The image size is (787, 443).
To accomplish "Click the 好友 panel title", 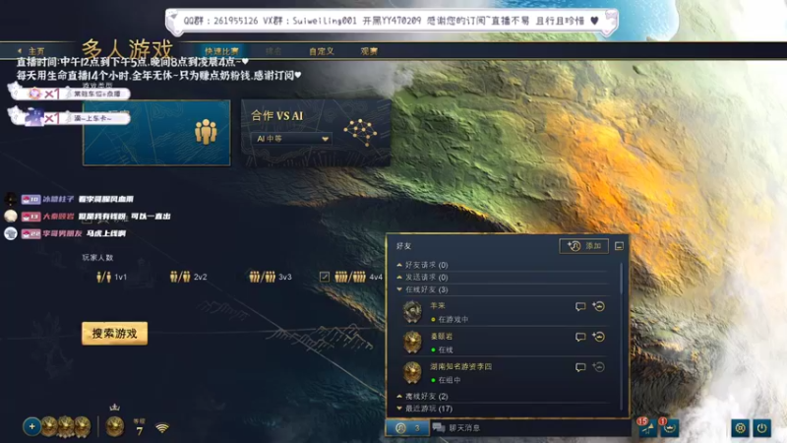I will coord(403,246).
